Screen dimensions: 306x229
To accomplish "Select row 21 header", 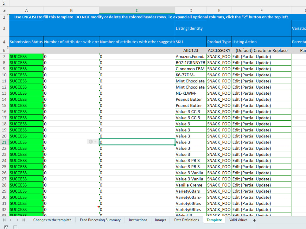I will click(4, 142).
